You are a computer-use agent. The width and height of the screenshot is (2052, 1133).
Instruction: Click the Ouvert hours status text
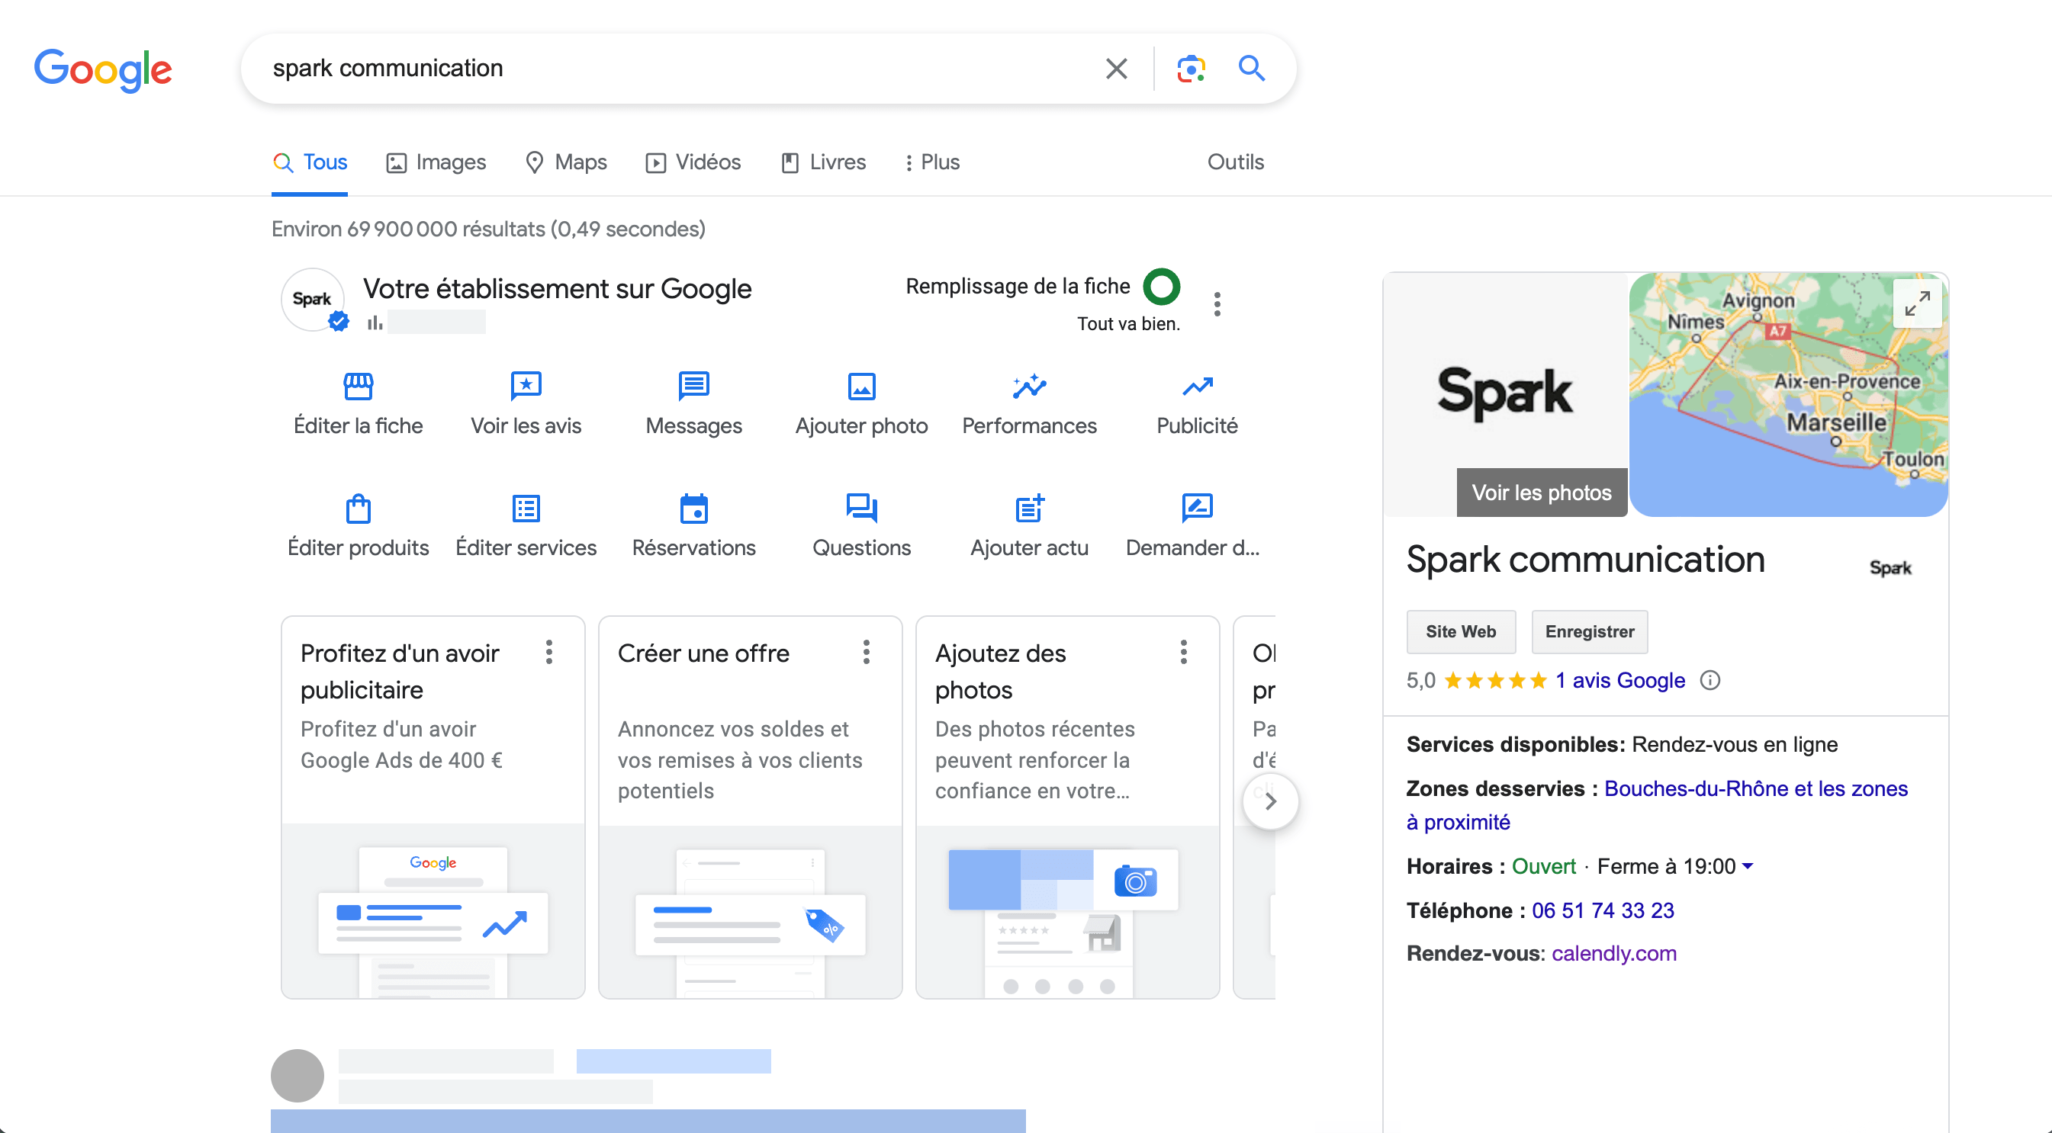click(x=1544, y=866)
